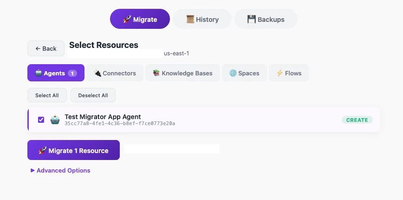Start migration with Migrate 1 Resource button
The image size is (403, 200).
pos(73,150)
